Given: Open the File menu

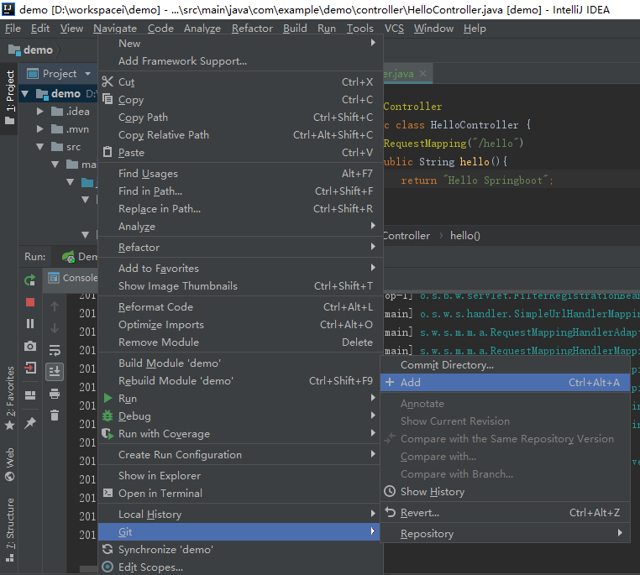Looking at the screenshot, I should pos(13,29).
